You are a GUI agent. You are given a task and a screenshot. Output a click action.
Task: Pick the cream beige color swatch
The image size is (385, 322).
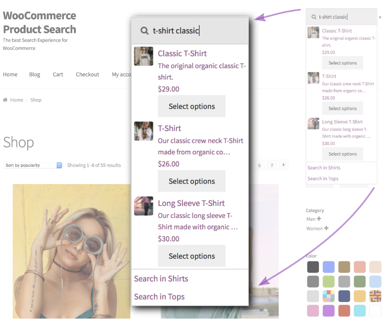[376, 267]
